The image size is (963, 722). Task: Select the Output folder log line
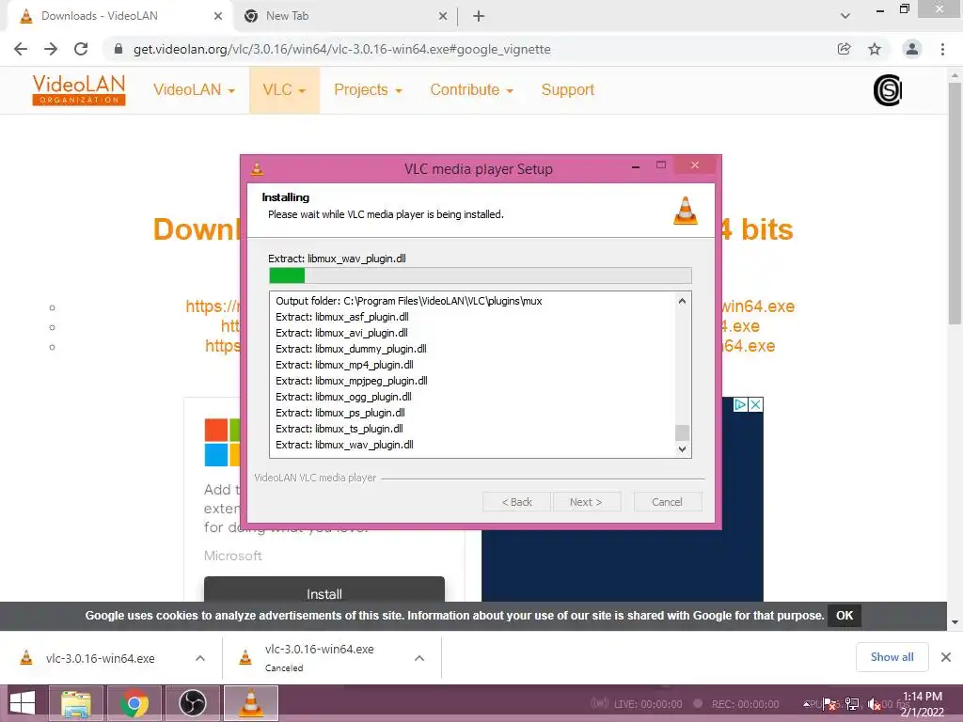point(409,301)
